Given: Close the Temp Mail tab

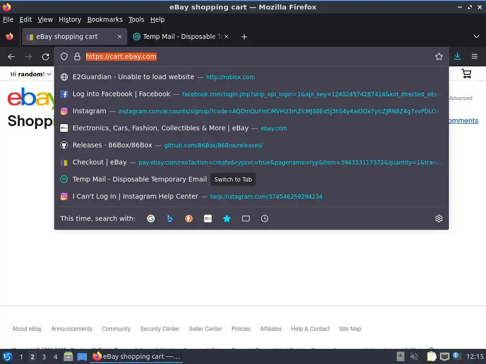Looking at the screenshot, I should coord(226,36).
